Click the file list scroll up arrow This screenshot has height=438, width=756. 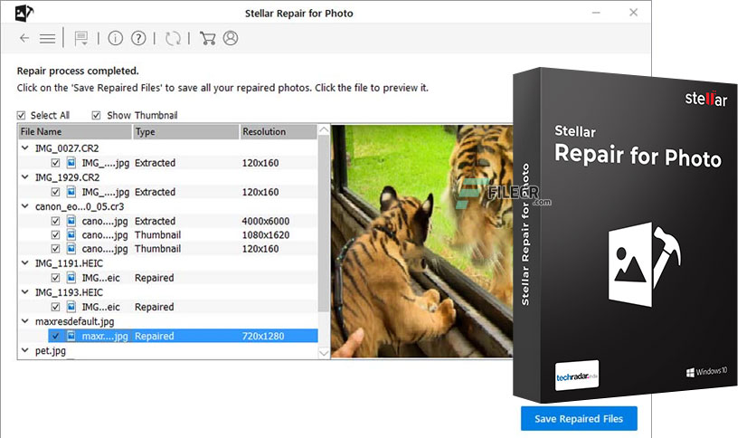[324, 129]
